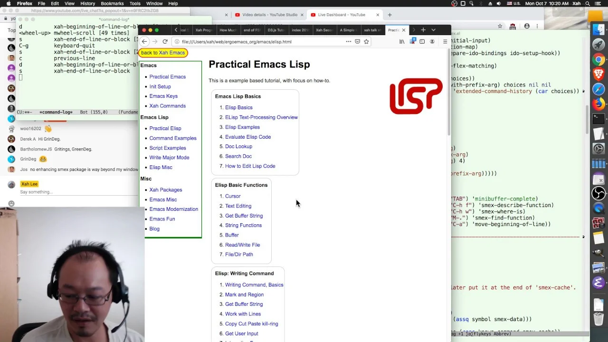Open ELisp Text-Processing Overview link
The width and height of the screenshot is (608, 342).
(261, 117)
